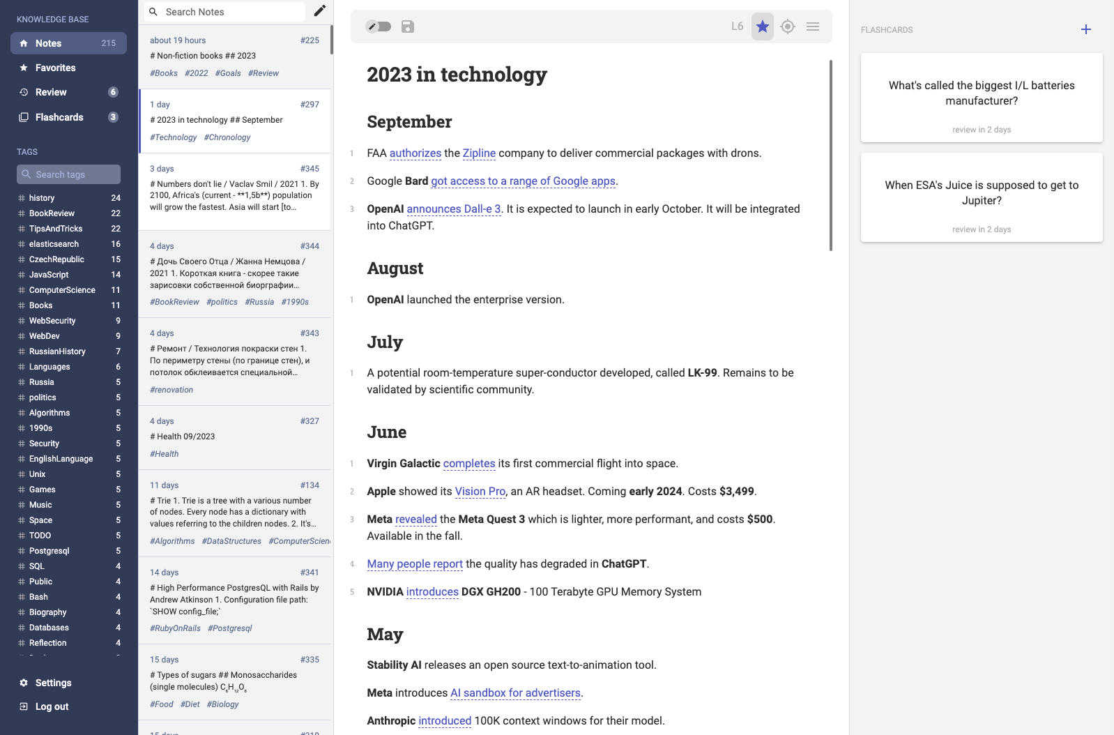Click the Review count badge 6
The height and width of the screenshot is (735, 1114).
tap(113, 92)
